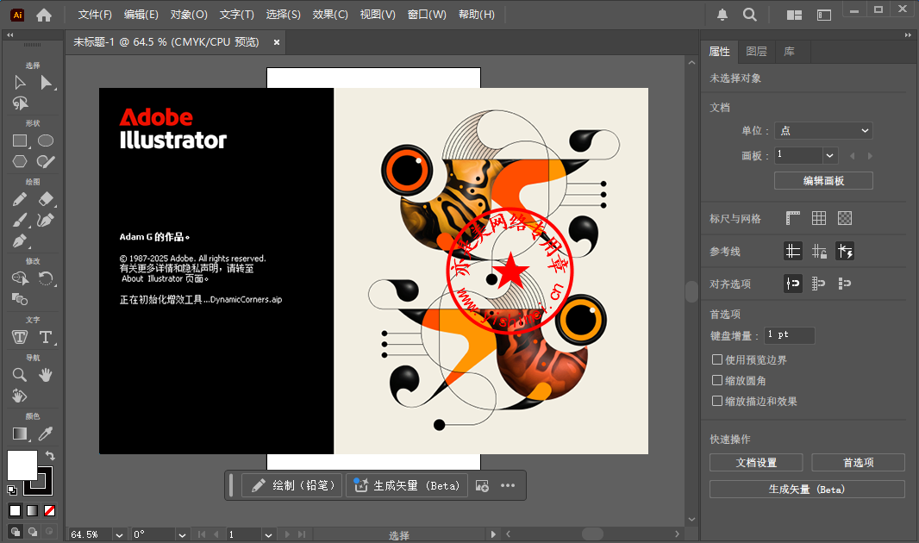This screenshot has height=543, width=919.
Task: Pick the Eraser tool
Action: 46,199
